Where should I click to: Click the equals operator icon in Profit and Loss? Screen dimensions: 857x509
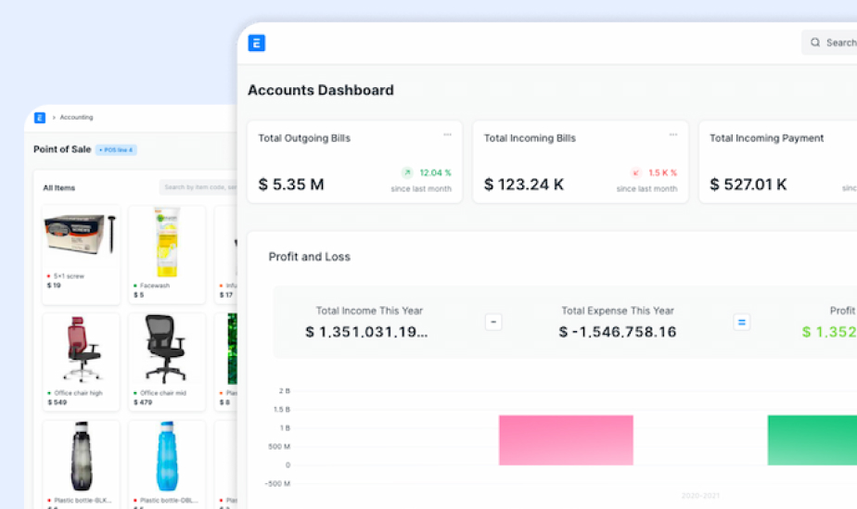(742, 323)
